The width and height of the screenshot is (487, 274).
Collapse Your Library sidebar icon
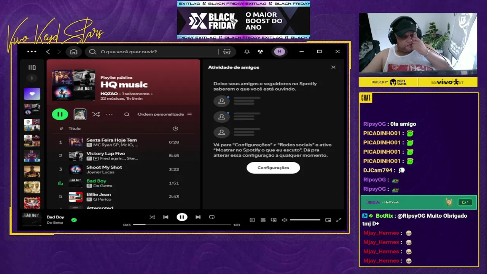pyautogui.click(x=32, y=67)
